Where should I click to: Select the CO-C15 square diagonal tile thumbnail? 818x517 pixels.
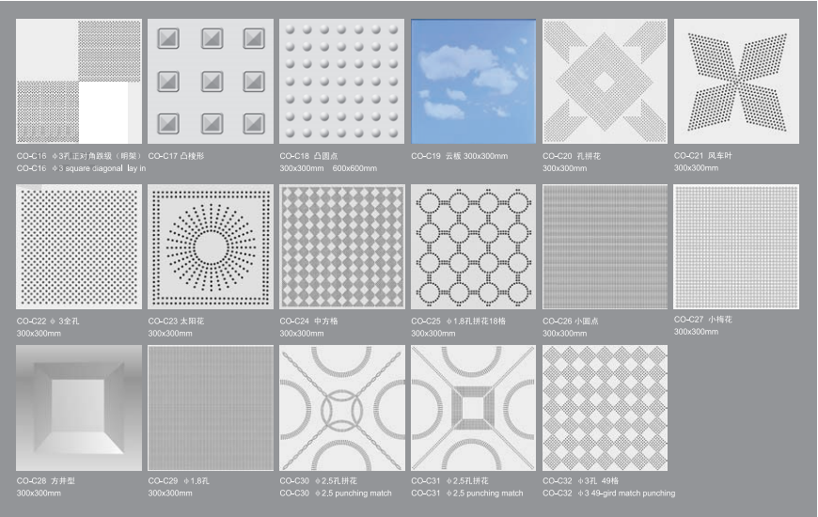[x=79, y=82]
